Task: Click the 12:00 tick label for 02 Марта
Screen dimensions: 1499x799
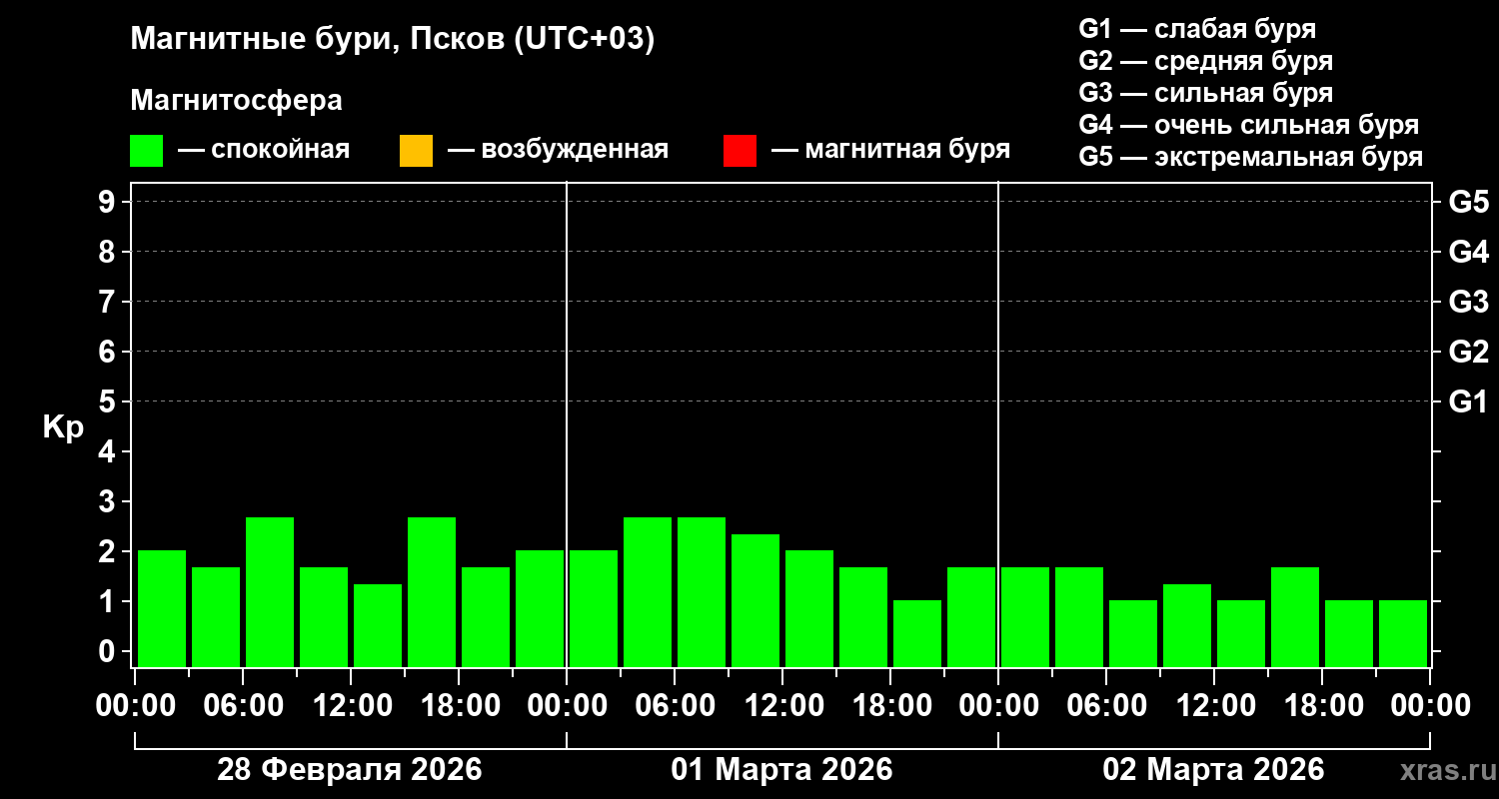Action: (1214, 706)
